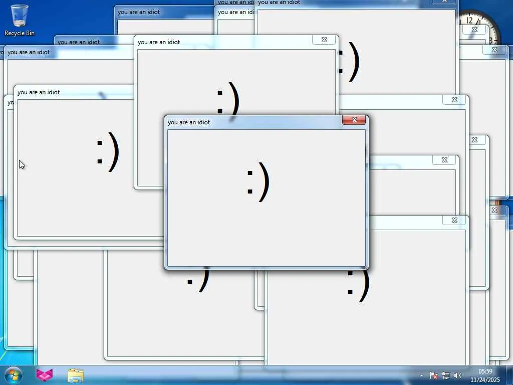Image resolution: width=513 pixels, height=385 pixels.
Task: Close the inactive window directly behind the active window's title bar
Action: click(324, 40)
